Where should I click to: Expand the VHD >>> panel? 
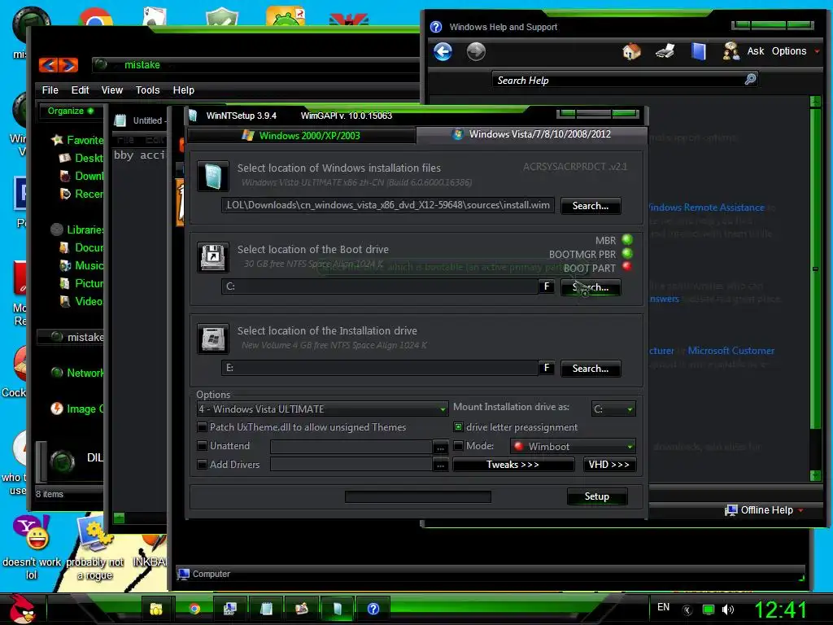click(x=608, y=465)
